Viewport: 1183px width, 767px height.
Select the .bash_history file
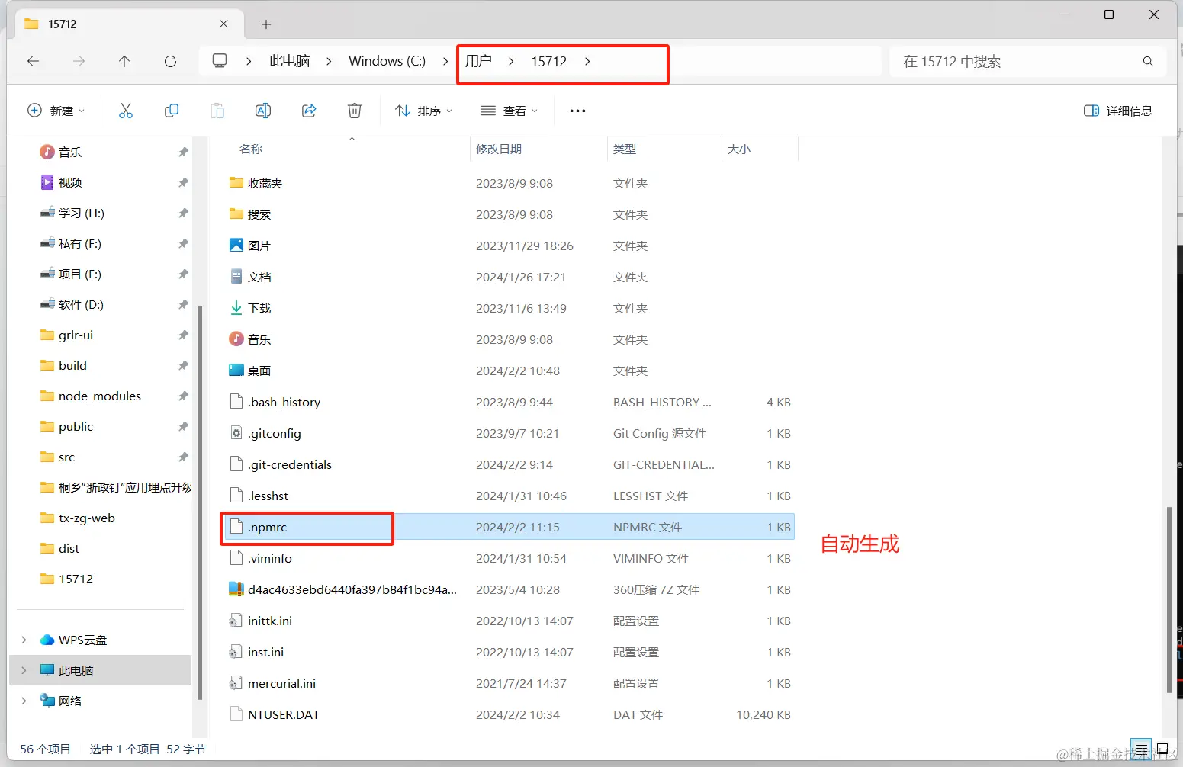click(x=508, y=402)
